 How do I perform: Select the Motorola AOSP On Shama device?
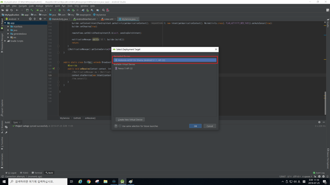(165, 60)
